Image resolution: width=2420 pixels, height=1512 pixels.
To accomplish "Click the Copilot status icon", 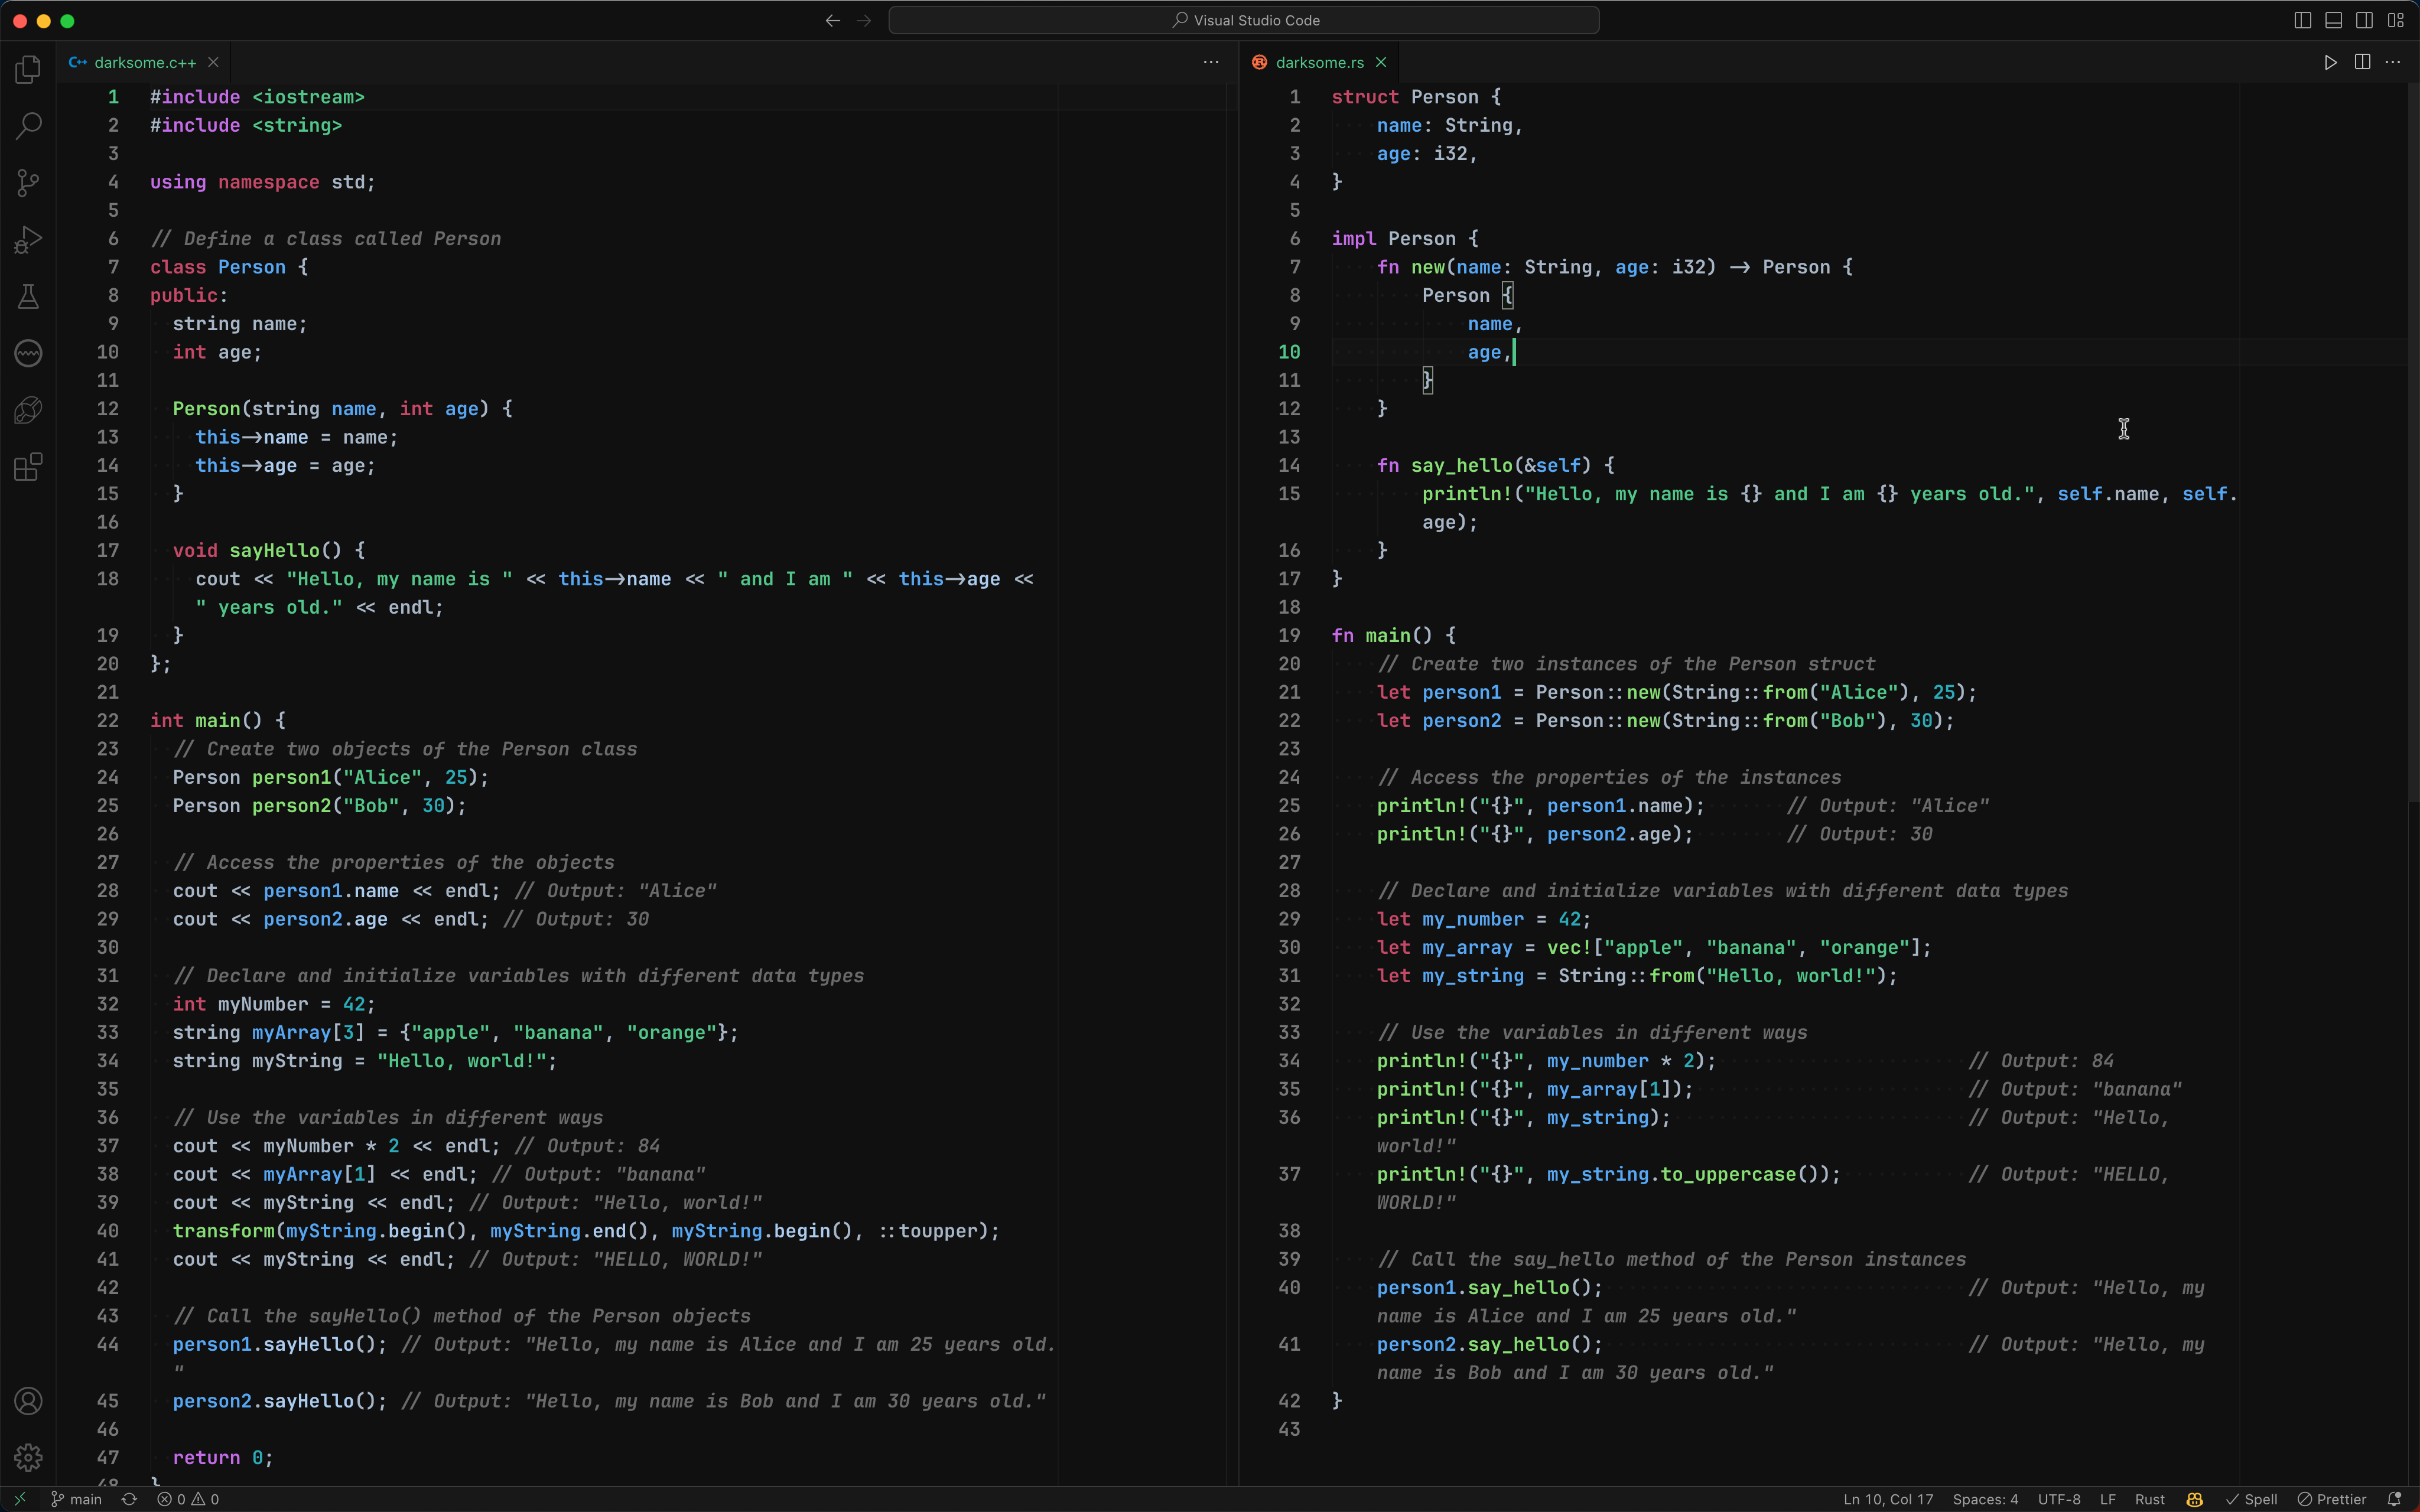I will 2194,1499.
